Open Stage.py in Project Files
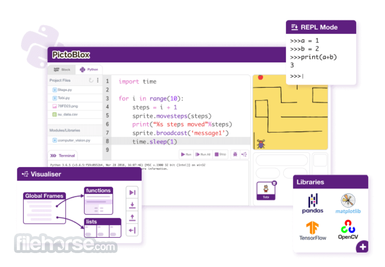The image size is (385, 267). pyautogui.click(x=75, y=90)
